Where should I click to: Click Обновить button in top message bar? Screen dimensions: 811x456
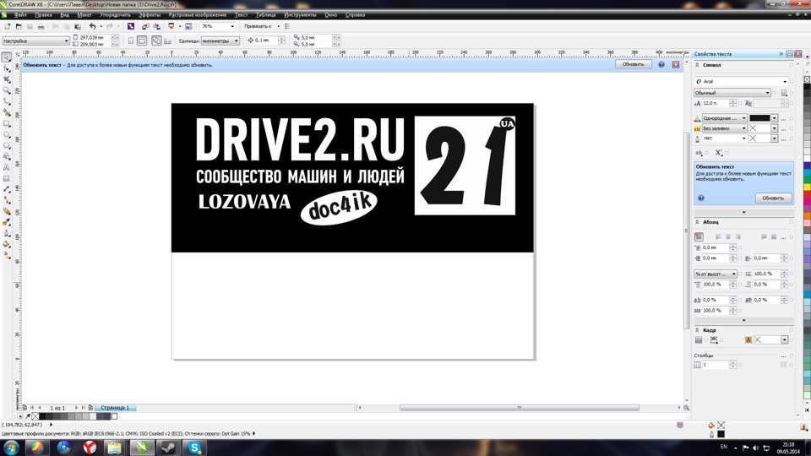[x=633, y=65]
